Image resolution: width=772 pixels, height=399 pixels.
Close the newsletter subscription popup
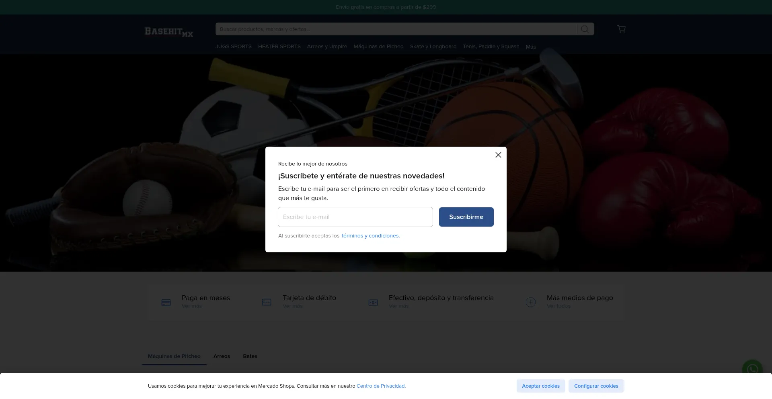(498, 155)
